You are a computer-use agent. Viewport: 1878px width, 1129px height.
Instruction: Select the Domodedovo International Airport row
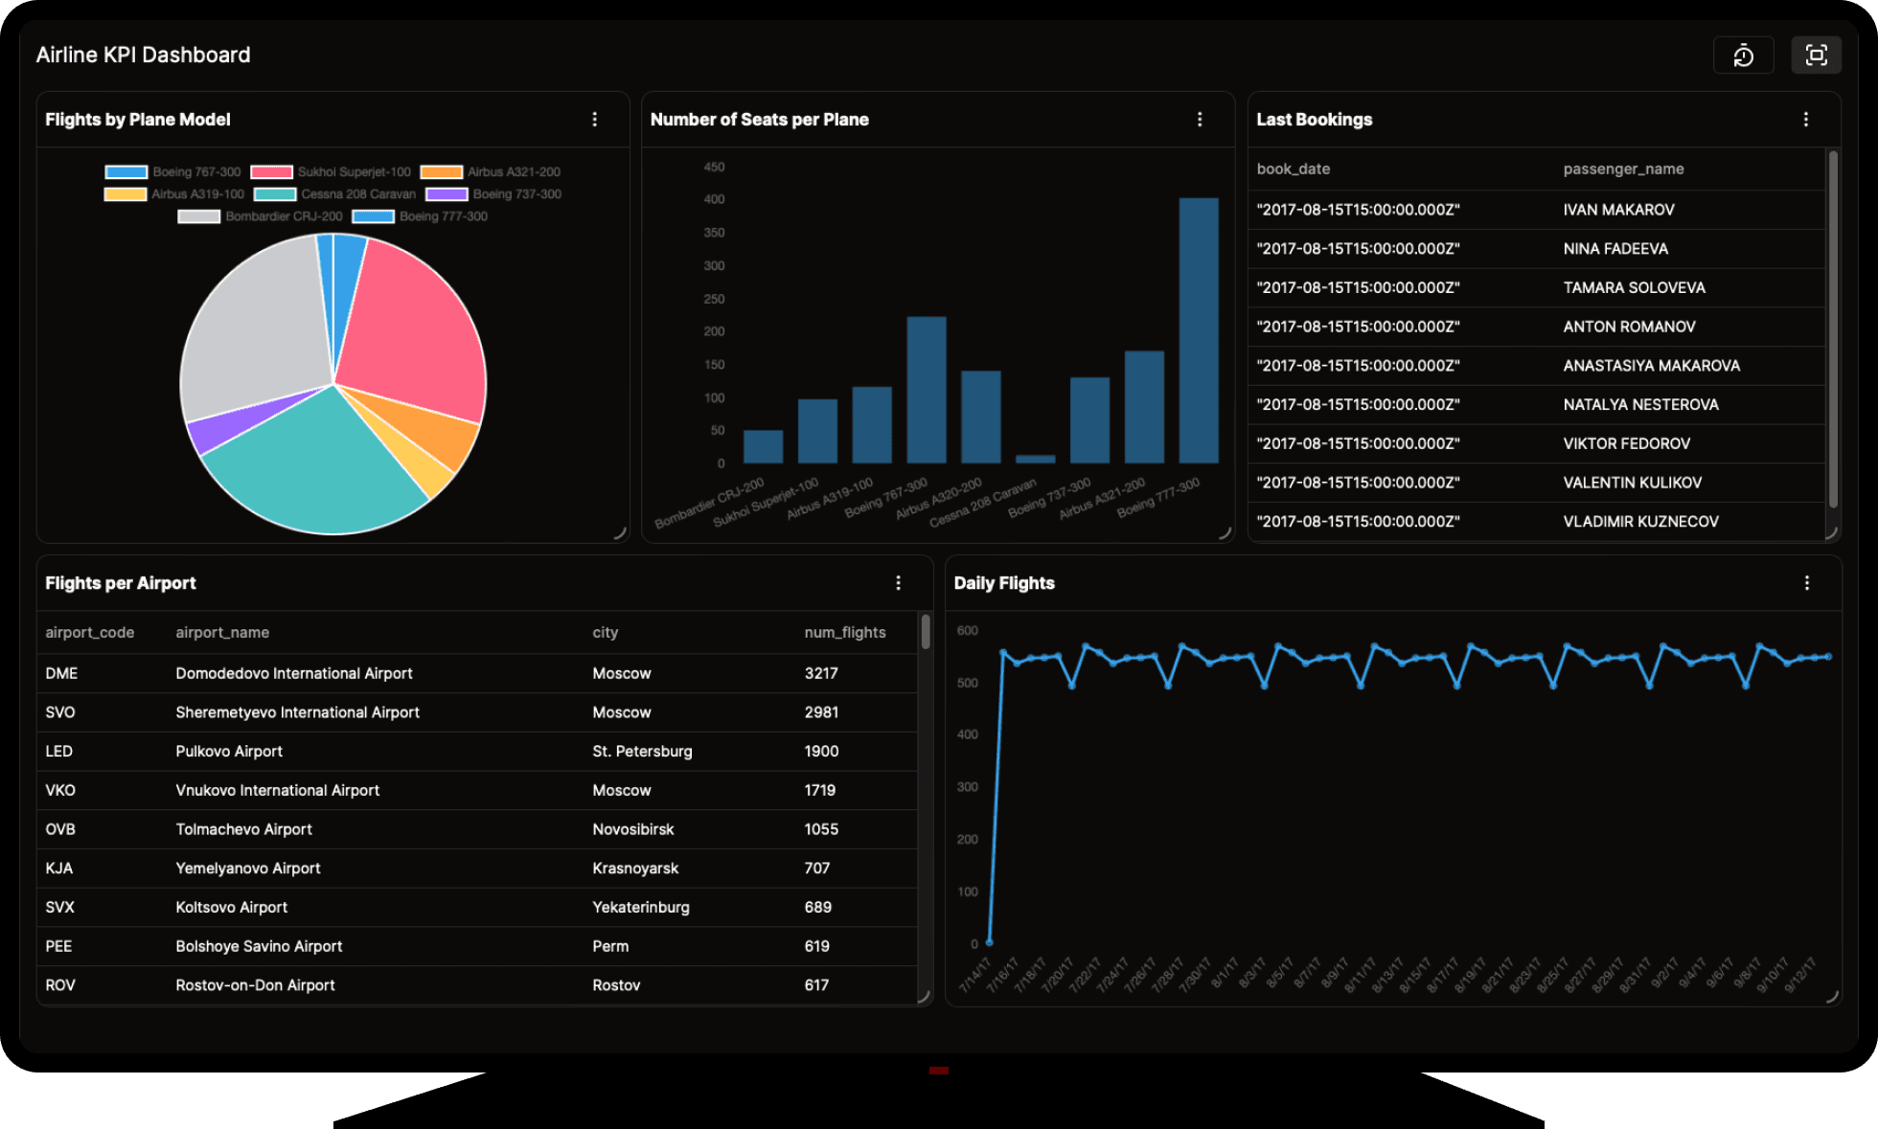[x=293, y=674]
